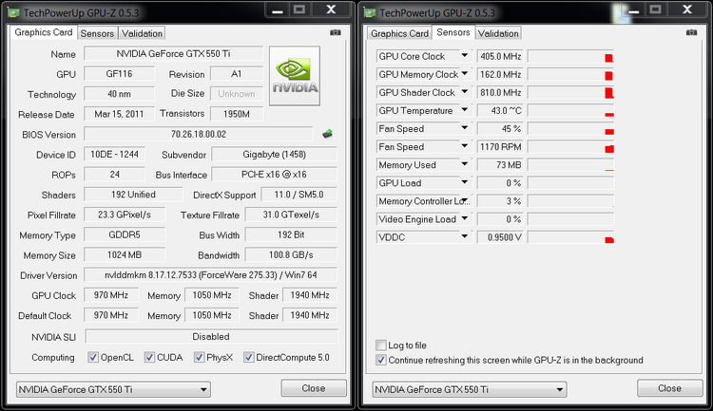Toggle the PhysX checkbox
Screen dimensions: 713x411
(x=199, y=358)
